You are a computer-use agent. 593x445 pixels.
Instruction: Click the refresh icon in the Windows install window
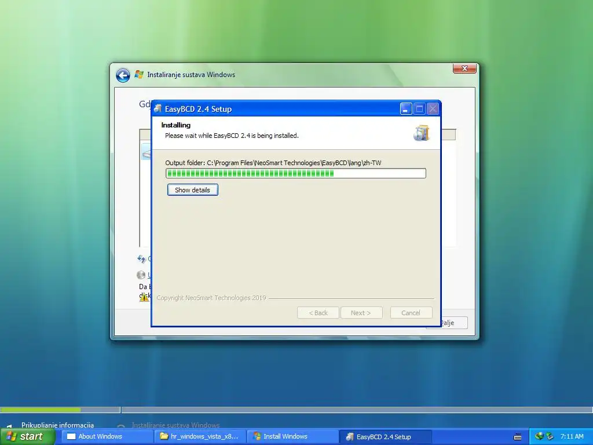click(141, 259)
